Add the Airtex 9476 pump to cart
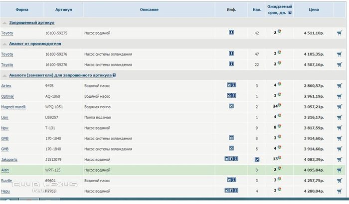This screenshot has width=349, height=204. (x=340, y=85)
